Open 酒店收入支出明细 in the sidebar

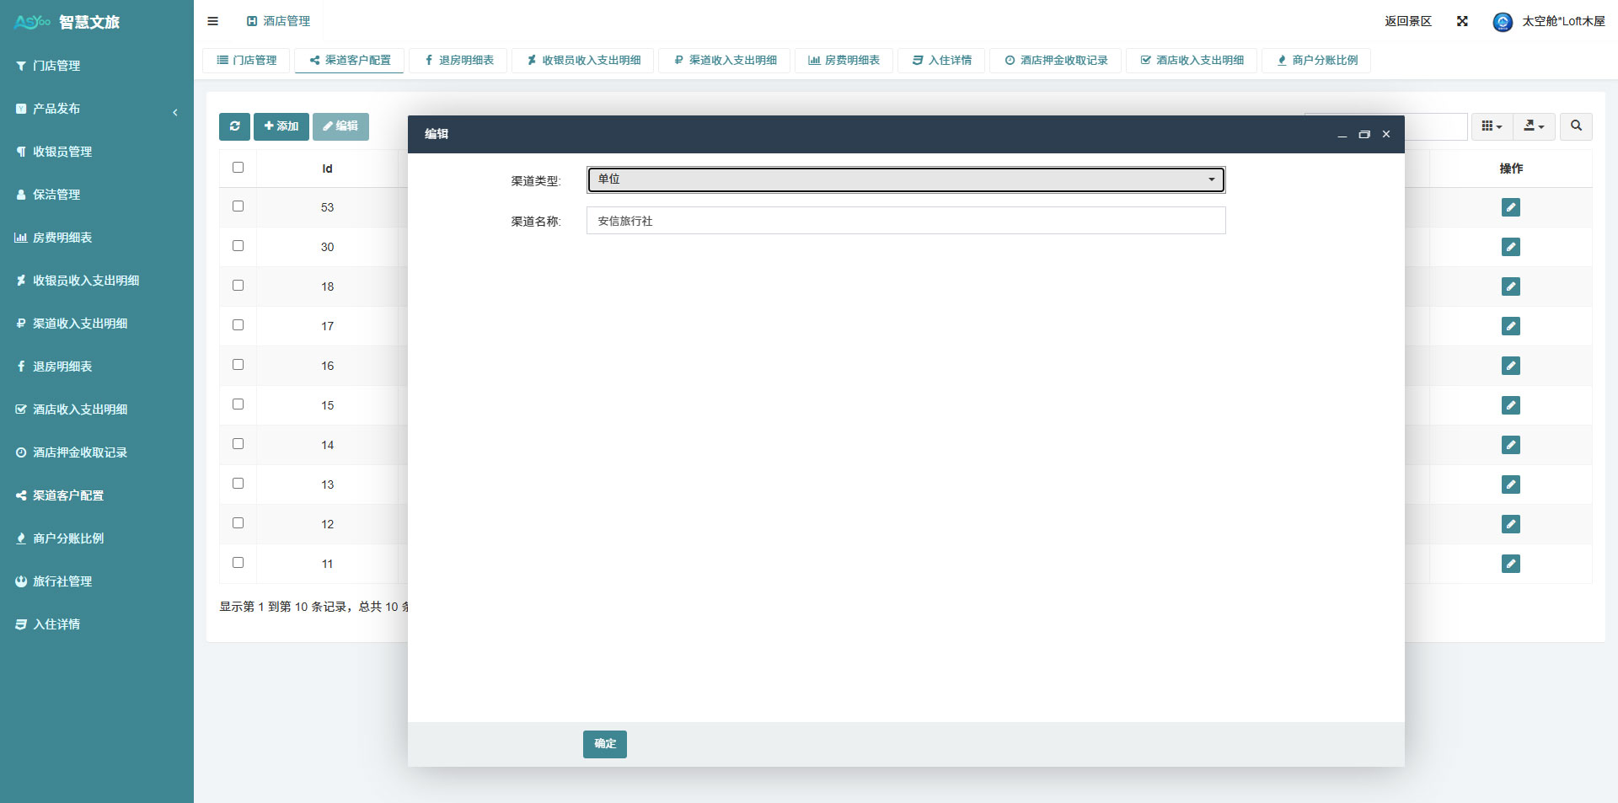(97, 410)
